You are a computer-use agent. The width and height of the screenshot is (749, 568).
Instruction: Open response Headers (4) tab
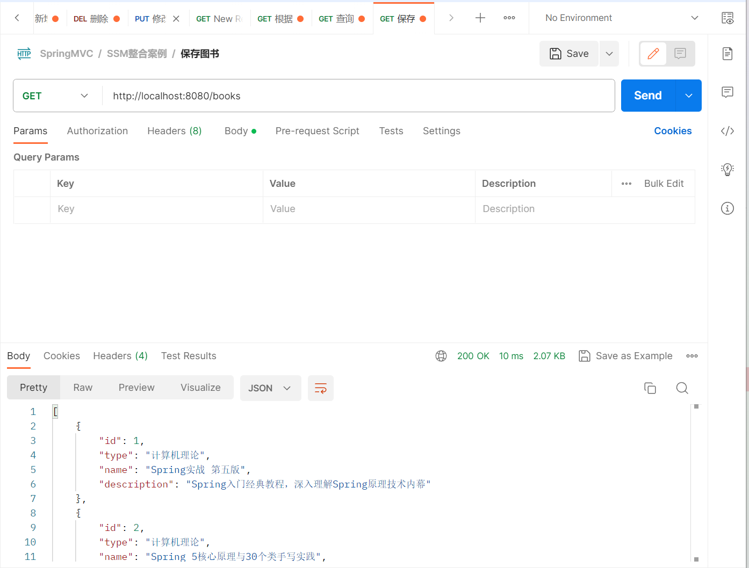click(x=120, y=356)
